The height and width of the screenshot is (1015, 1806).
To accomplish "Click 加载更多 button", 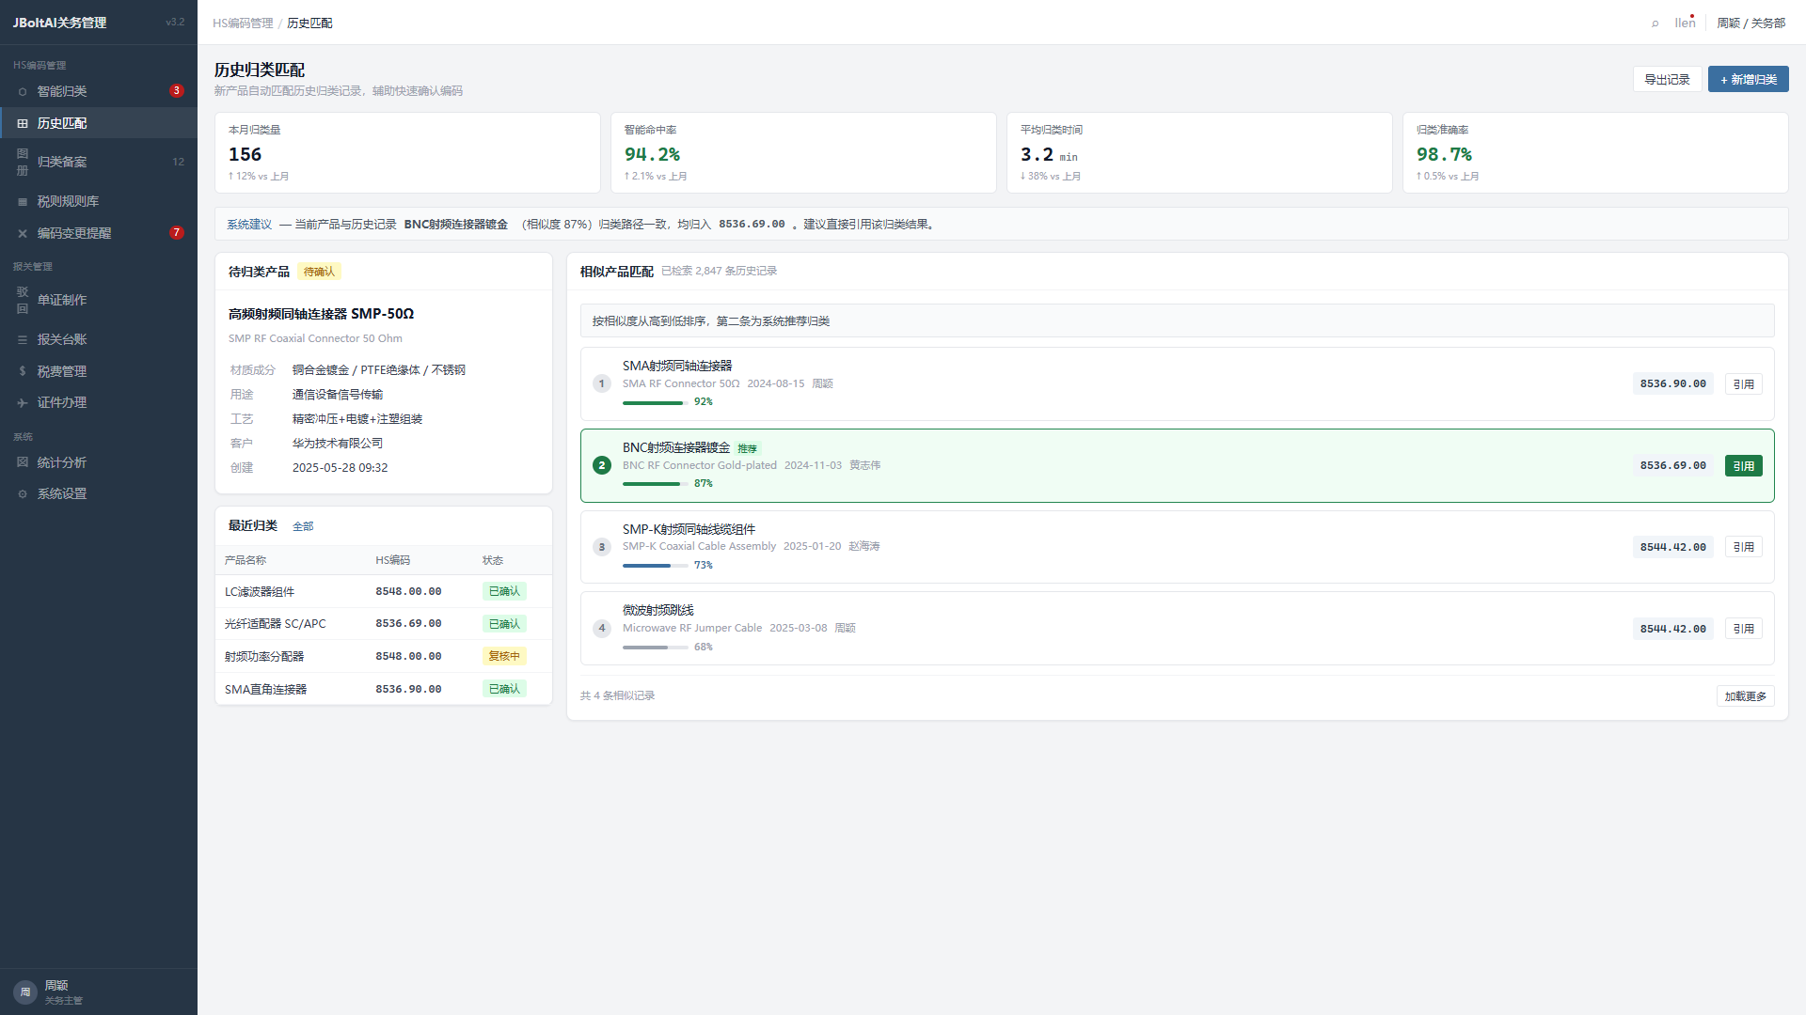I will (x=1746, y=696).
